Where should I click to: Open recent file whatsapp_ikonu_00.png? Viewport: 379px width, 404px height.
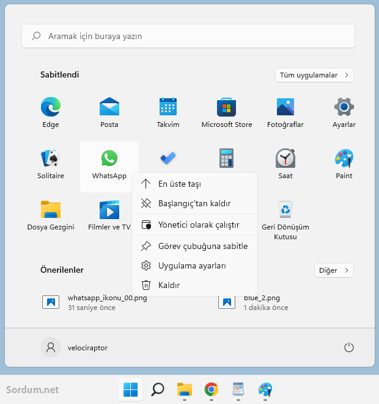[x=95, y=302]
